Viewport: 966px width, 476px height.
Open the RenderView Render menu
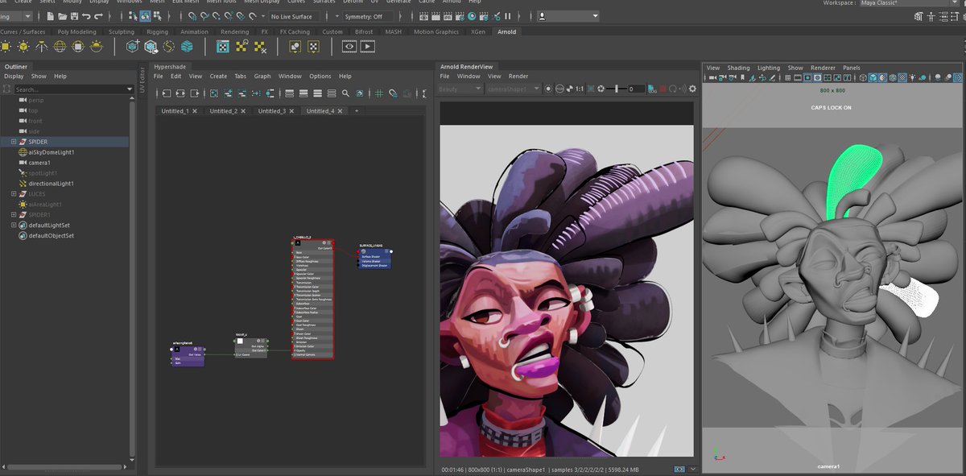(x=518, y=76)
